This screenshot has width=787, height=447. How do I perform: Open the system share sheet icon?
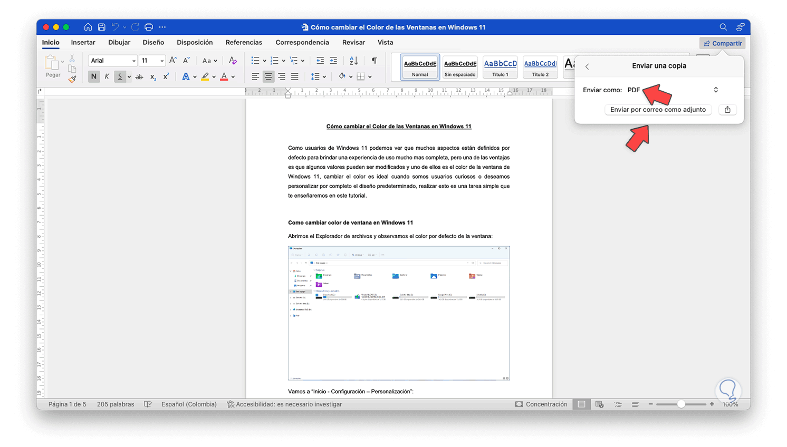click(727, 110)
